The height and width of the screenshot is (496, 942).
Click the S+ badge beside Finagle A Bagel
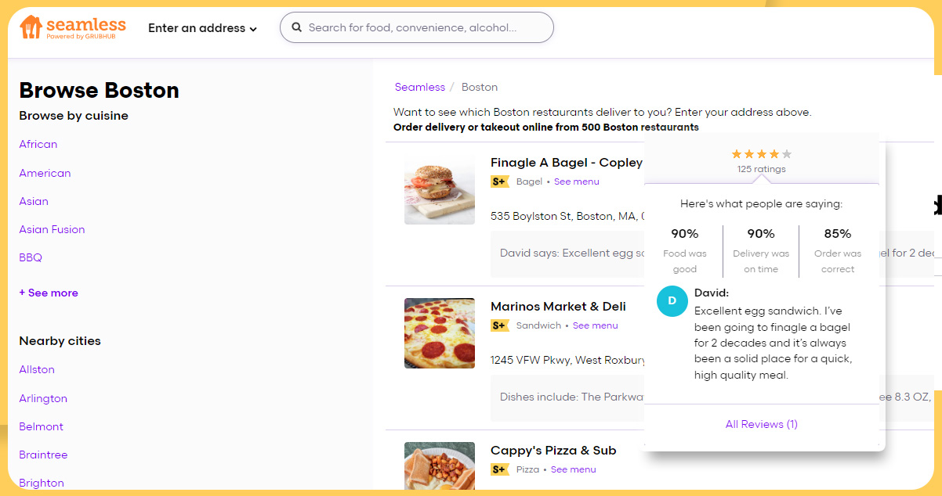coord(499,181)
